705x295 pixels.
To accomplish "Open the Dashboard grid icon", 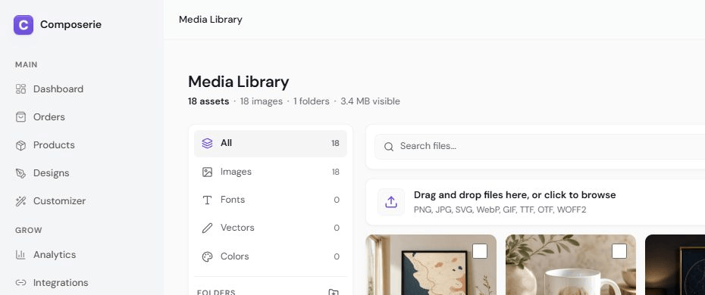I will [20, 88].
